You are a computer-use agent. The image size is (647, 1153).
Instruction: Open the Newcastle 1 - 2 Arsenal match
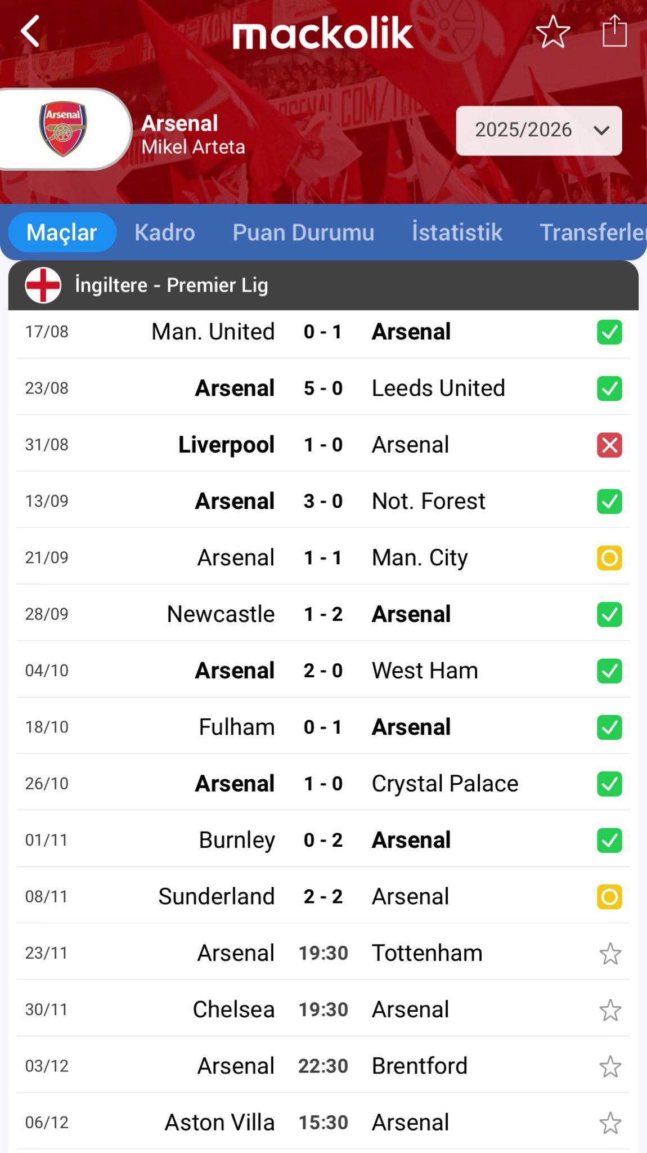coord(322,614)
